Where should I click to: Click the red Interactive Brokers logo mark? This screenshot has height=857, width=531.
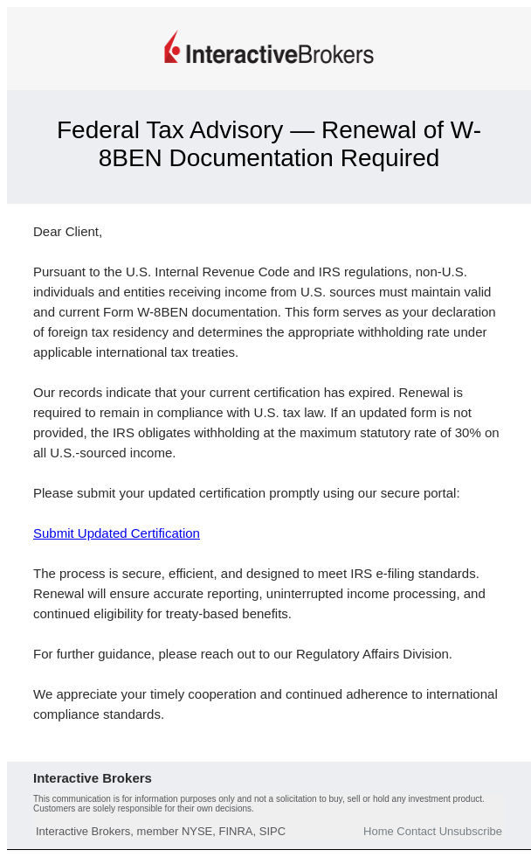(x=172, y=48)
